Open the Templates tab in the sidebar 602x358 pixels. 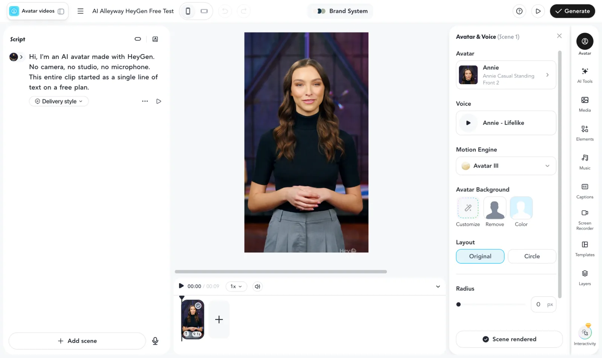pos(585,249)
